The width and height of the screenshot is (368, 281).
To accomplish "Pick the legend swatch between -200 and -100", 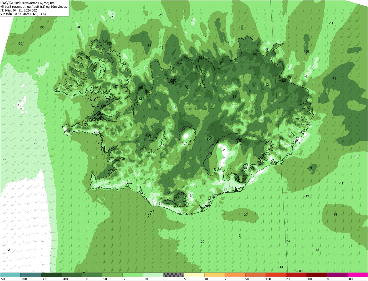I will click(x=72, y=275).
